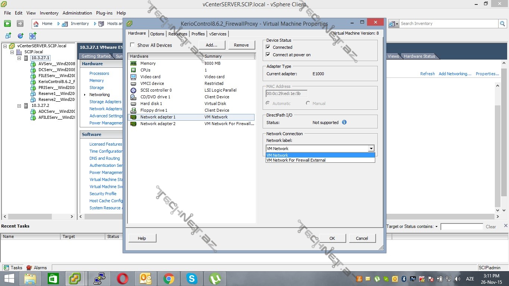Click the Search Inventory input field
Viewport: 509px width, 286px height.
(449, 23)
